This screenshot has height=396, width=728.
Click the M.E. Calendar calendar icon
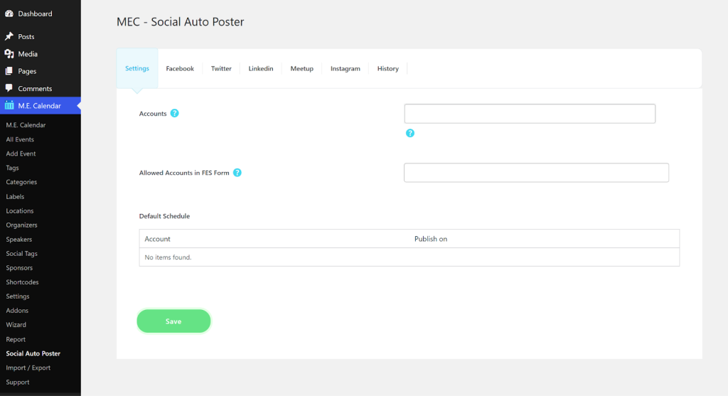pos(9,105)
